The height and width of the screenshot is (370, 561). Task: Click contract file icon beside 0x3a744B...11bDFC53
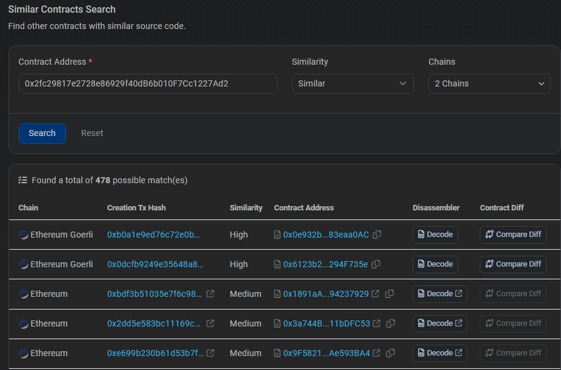[277, 323]
